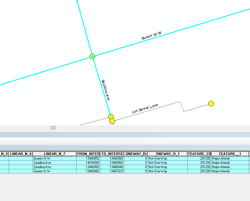Click the yellow point at east end of Lot Street Lane
The image size is (250, 201).
pyautogui.click(x=211, y=104)
